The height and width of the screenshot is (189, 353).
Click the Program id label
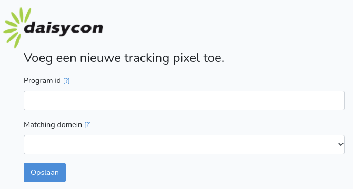[42, 81]
